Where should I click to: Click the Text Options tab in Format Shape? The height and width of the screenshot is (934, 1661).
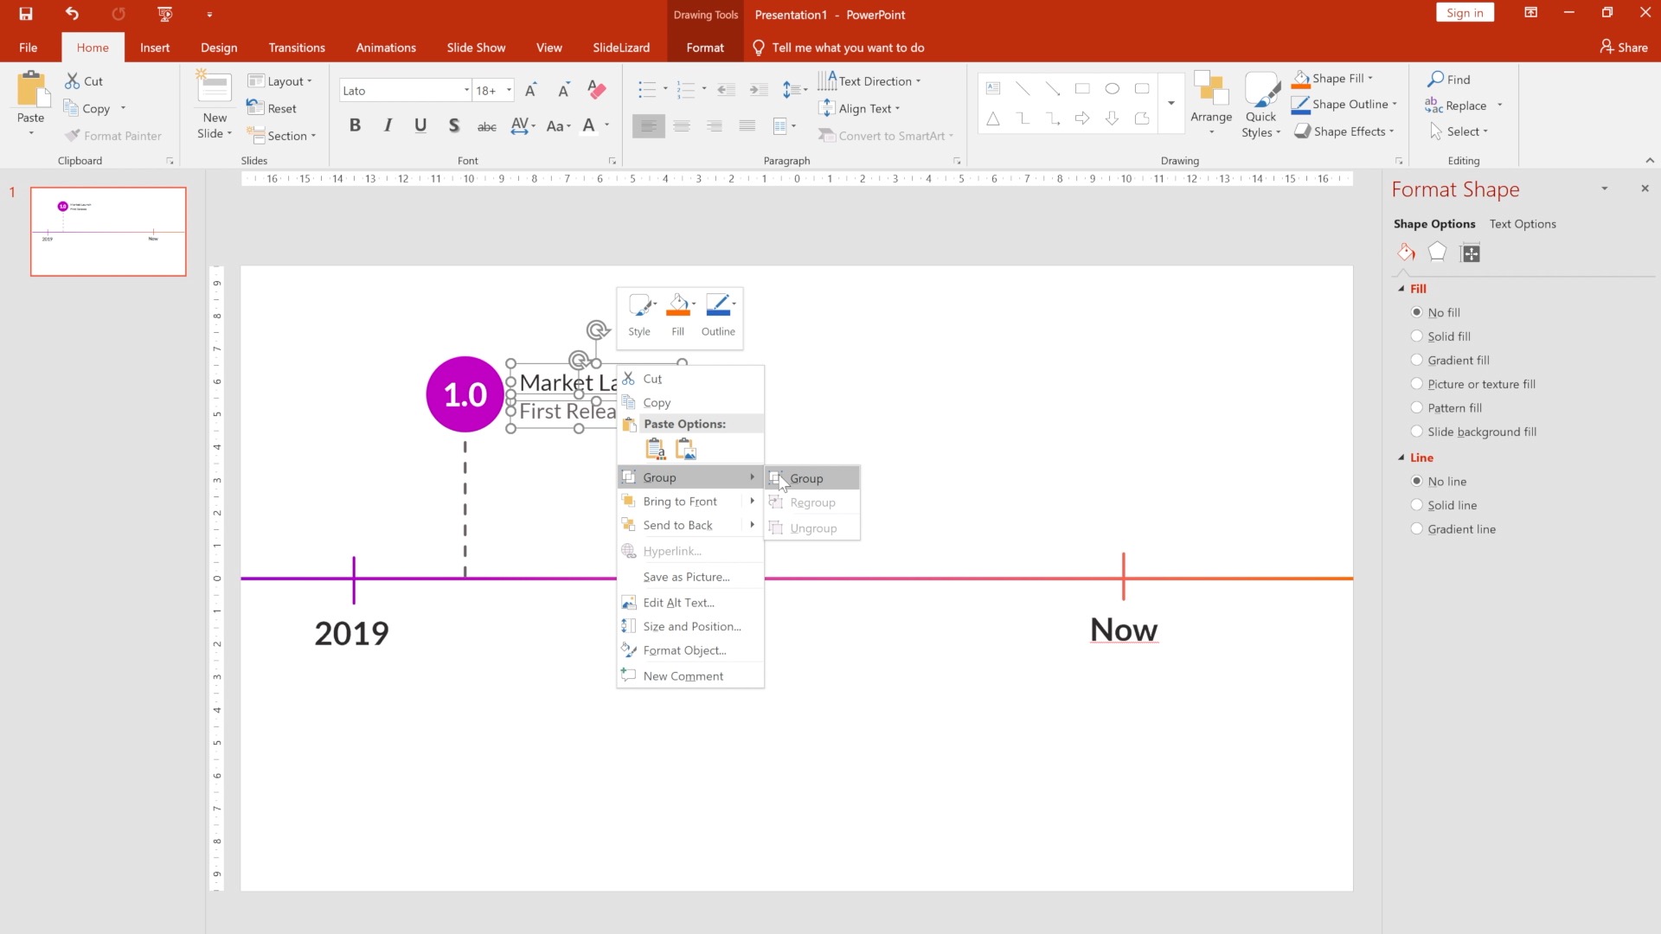pos(1522,223)
